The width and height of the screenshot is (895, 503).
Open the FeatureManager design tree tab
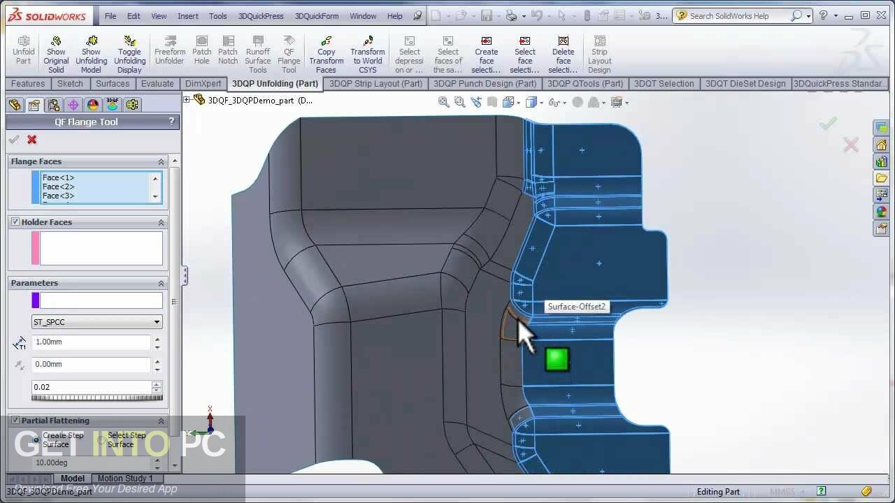pyautogui.click(x=15, y=105)
